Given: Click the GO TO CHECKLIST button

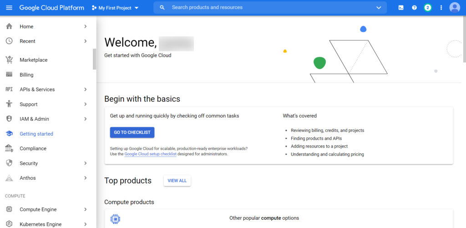Looking at the screenshot, I should 132,132.
